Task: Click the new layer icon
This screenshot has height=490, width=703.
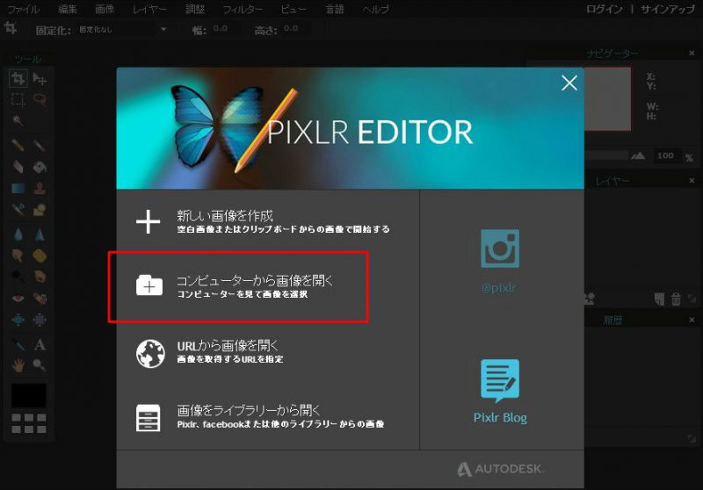Action: coord(659,299)
